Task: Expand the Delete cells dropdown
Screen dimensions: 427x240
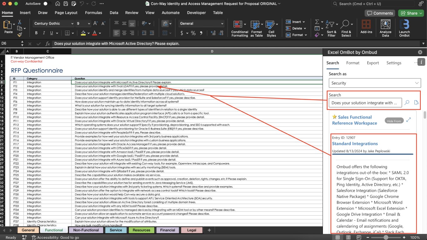Action: pyautogui.click(x=305, y=28)
